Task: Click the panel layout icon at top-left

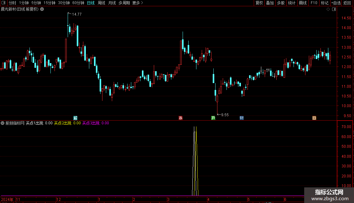Action: pos(3,3)
